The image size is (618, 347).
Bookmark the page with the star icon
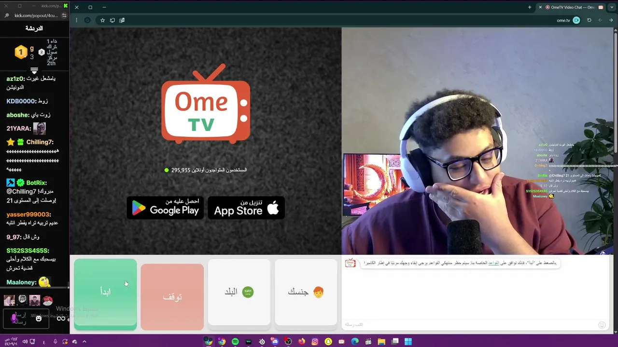point(102,20)
